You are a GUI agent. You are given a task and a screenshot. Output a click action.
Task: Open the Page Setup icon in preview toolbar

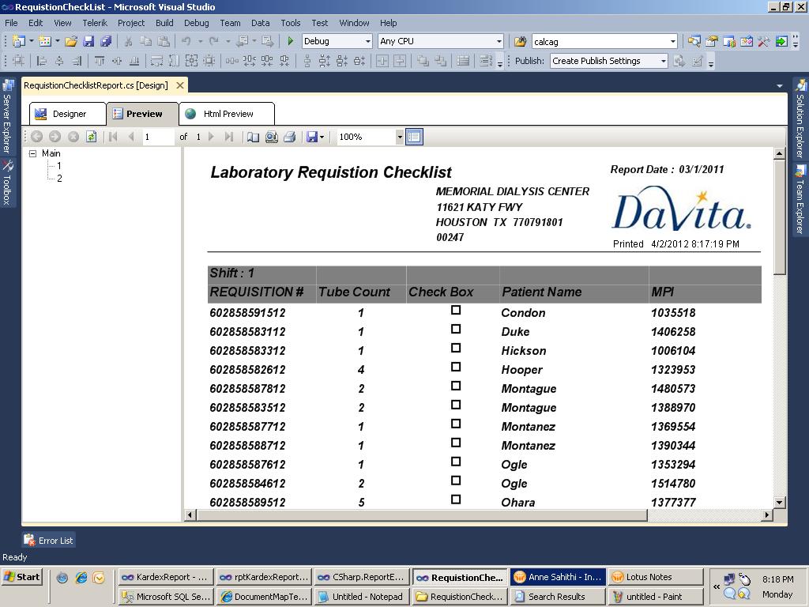(x=271, y=137)
